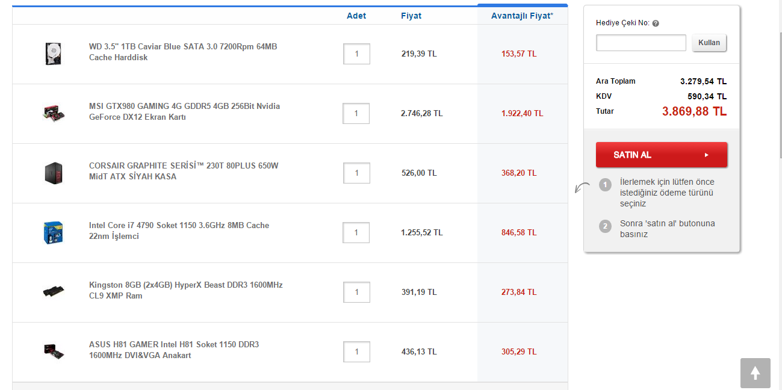Click quantity field for MSI GTX980 card
Image resolution: width=782 pixels, height=390 pixels.
tap(356, 113)
